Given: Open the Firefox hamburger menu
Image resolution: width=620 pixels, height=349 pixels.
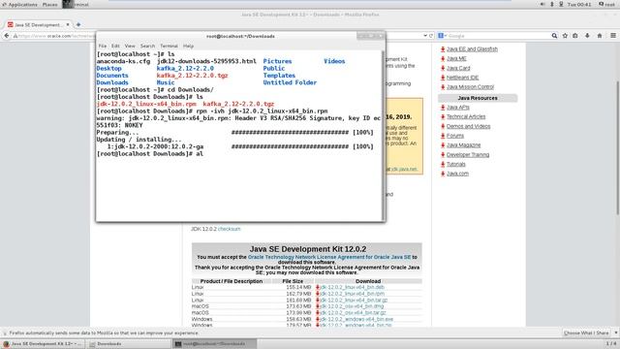Looking at the screenshot, I should (x=613, y=36).
